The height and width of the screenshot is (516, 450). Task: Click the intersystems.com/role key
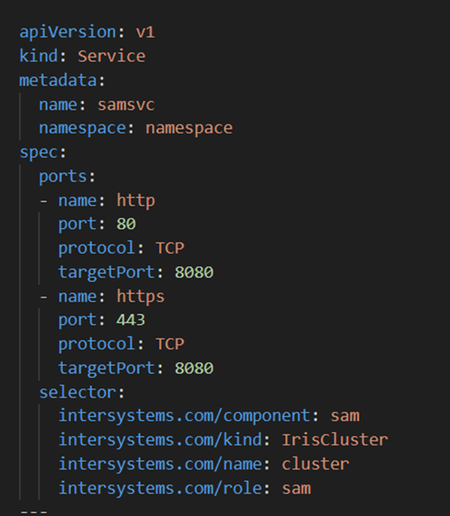pyautogui.click(x=160, y=488)
